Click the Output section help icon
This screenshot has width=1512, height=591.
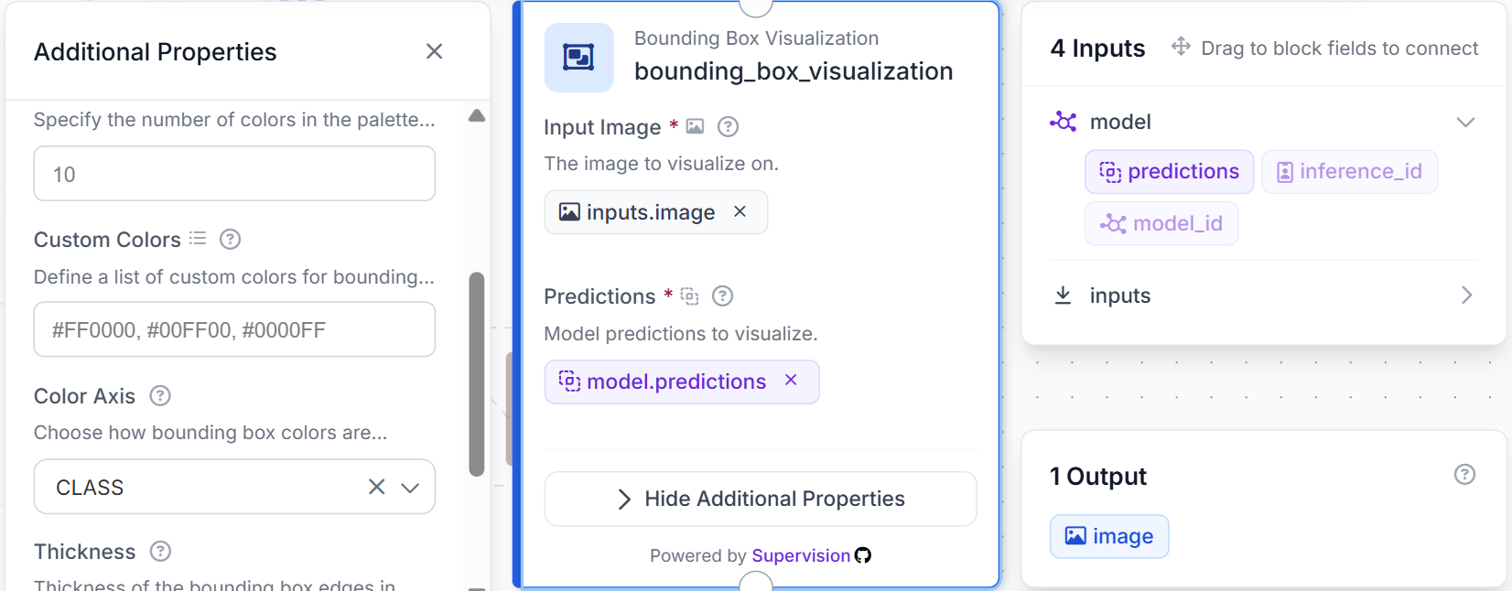(x=1464, y=475)
